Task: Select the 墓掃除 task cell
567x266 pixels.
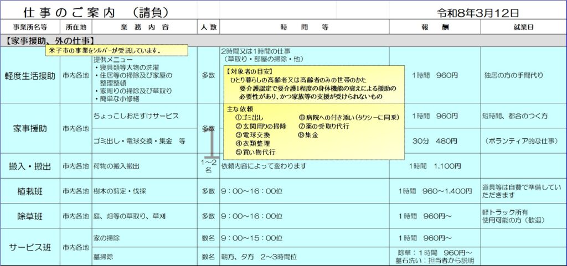Action: point(144,257)
